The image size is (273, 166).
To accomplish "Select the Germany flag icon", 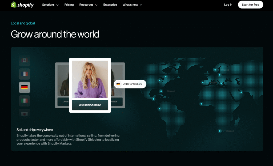I will pyautogui.click(x=25, y=87).
